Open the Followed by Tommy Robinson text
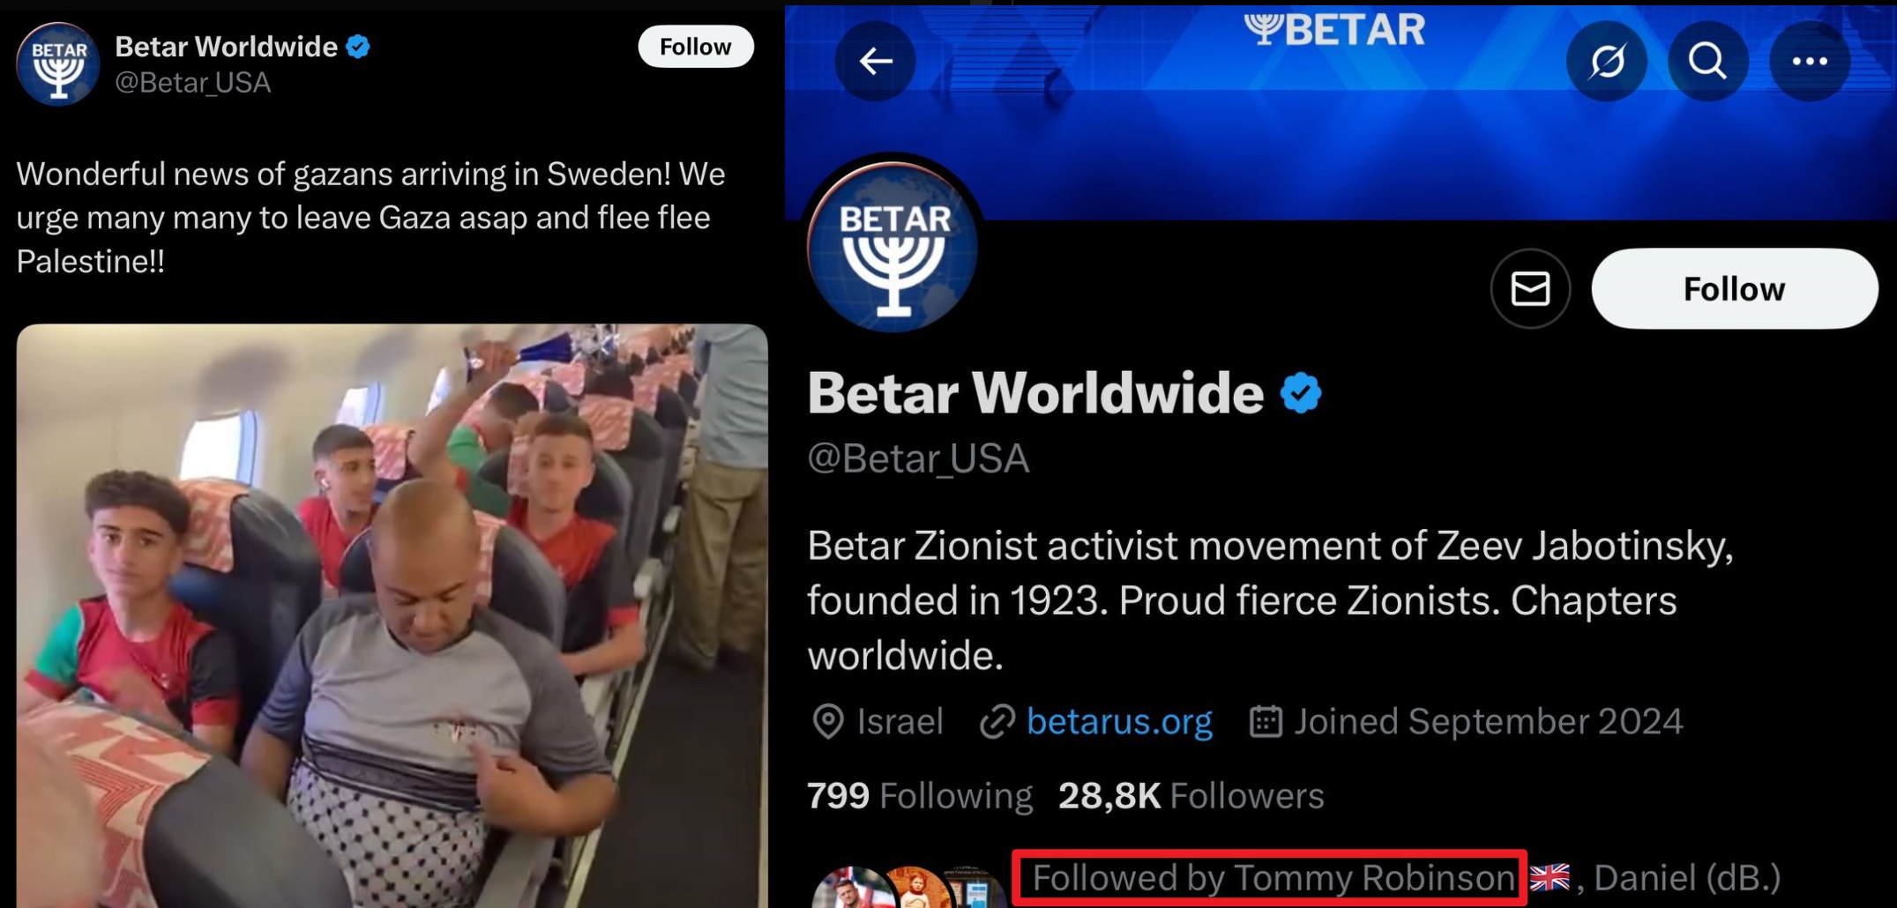This screenshot has height=908, width=1897. pos(1273,878)
